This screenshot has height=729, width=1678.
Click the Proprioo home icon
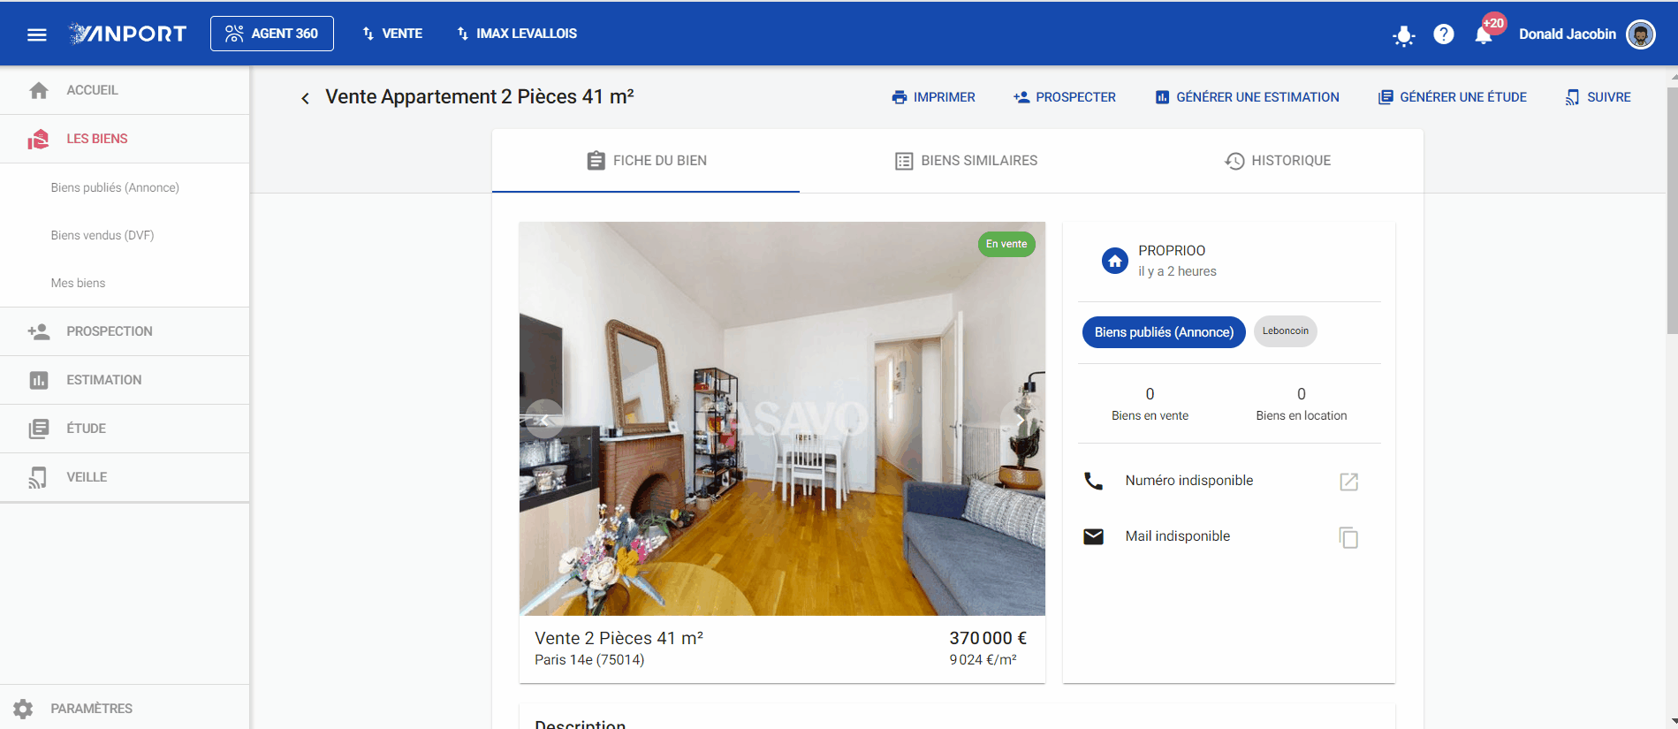1115,261
